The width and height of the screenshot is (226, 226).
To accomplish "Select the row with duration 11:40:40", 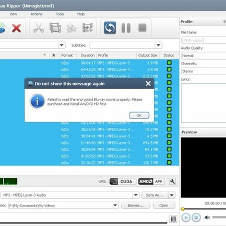I will click(x=89, y=143).
